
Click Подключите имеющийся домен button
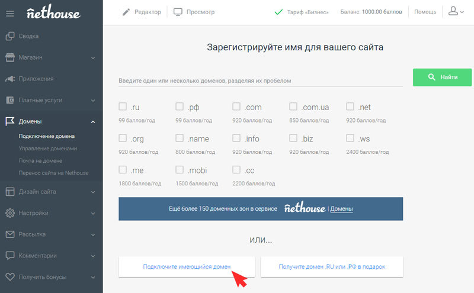click(187, 267)
